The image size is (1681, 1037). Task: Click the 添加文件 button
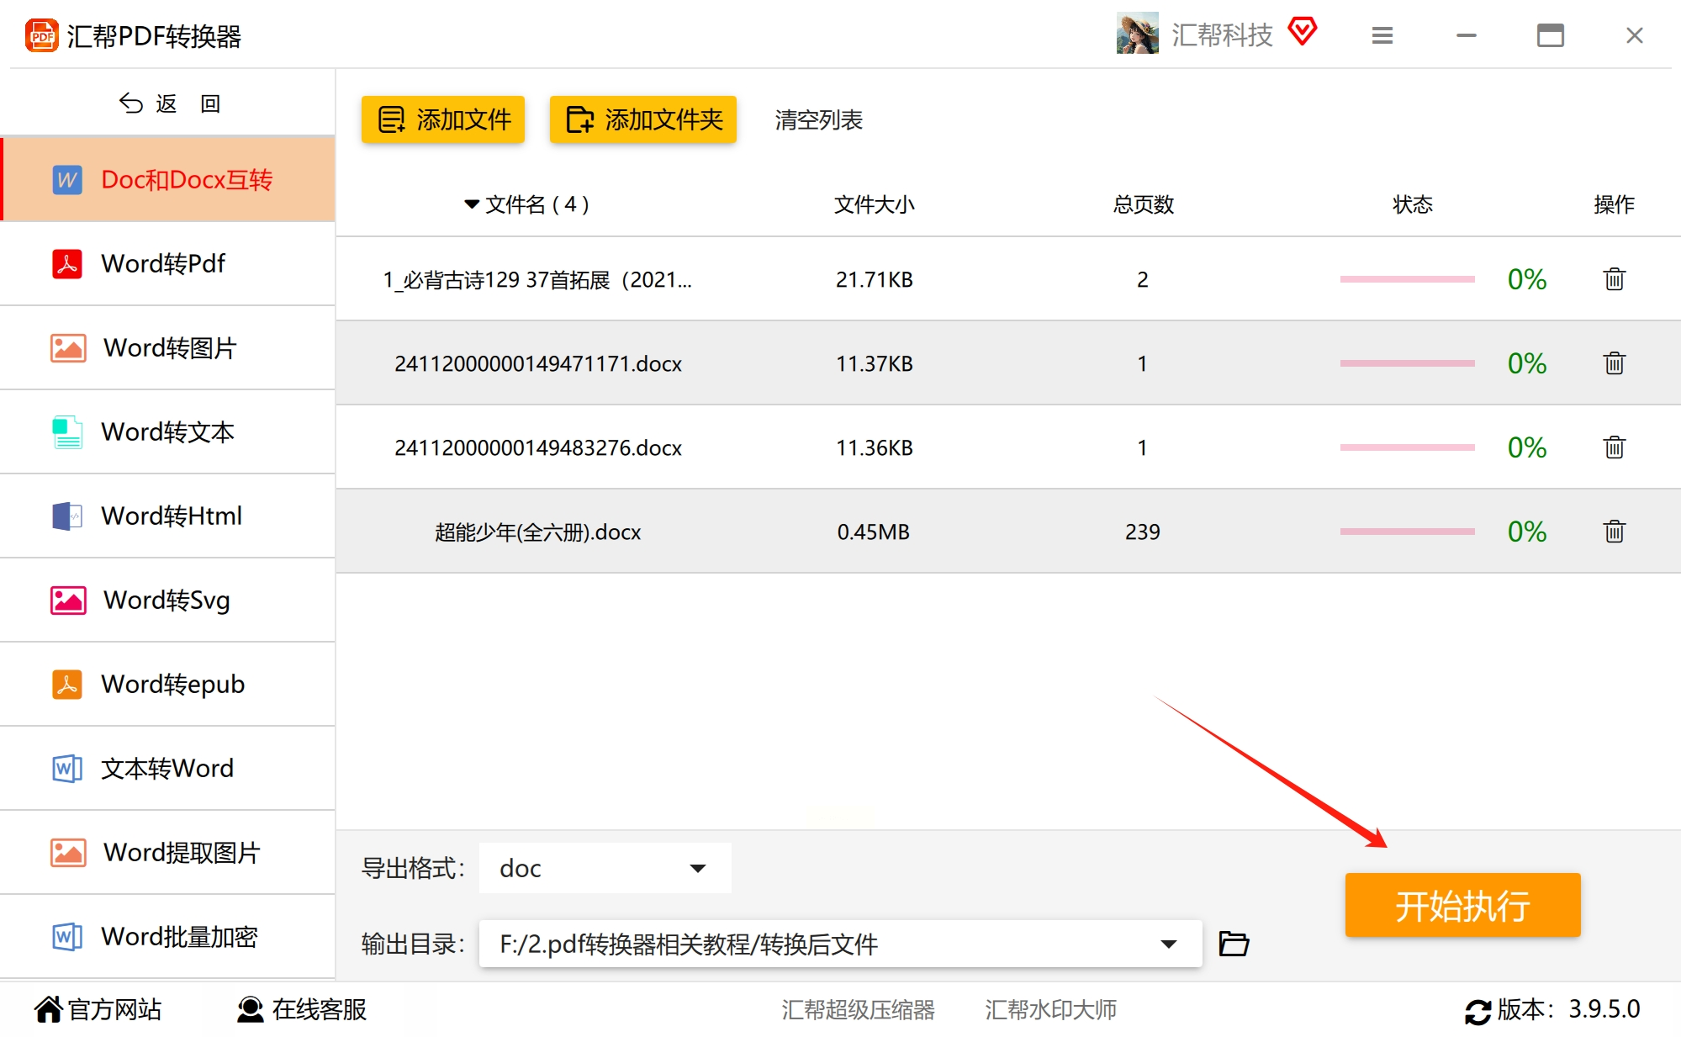(x=443, y=119)
